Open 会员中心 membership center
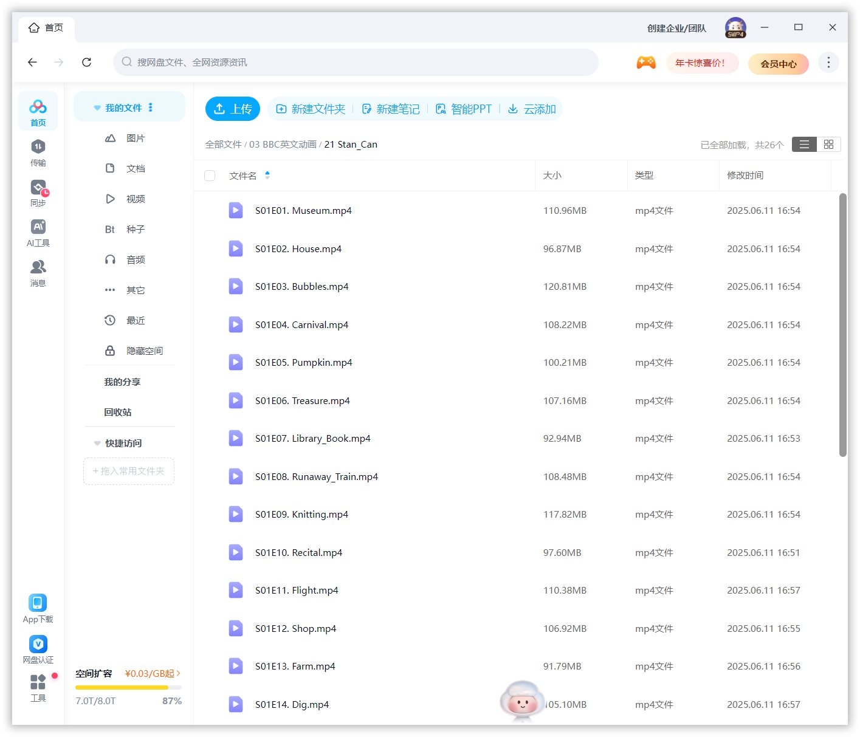The height and width of the screenshot is (737, 860). tap(779, 63)
